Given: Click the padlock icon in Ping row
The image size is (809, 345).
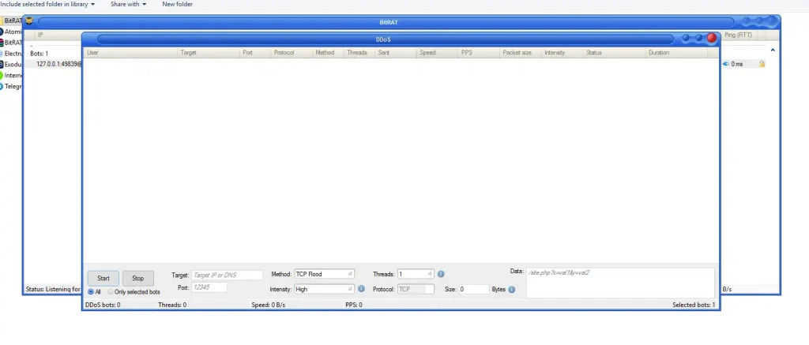Looking at the screenshot, I should click(x=762, y=64).
